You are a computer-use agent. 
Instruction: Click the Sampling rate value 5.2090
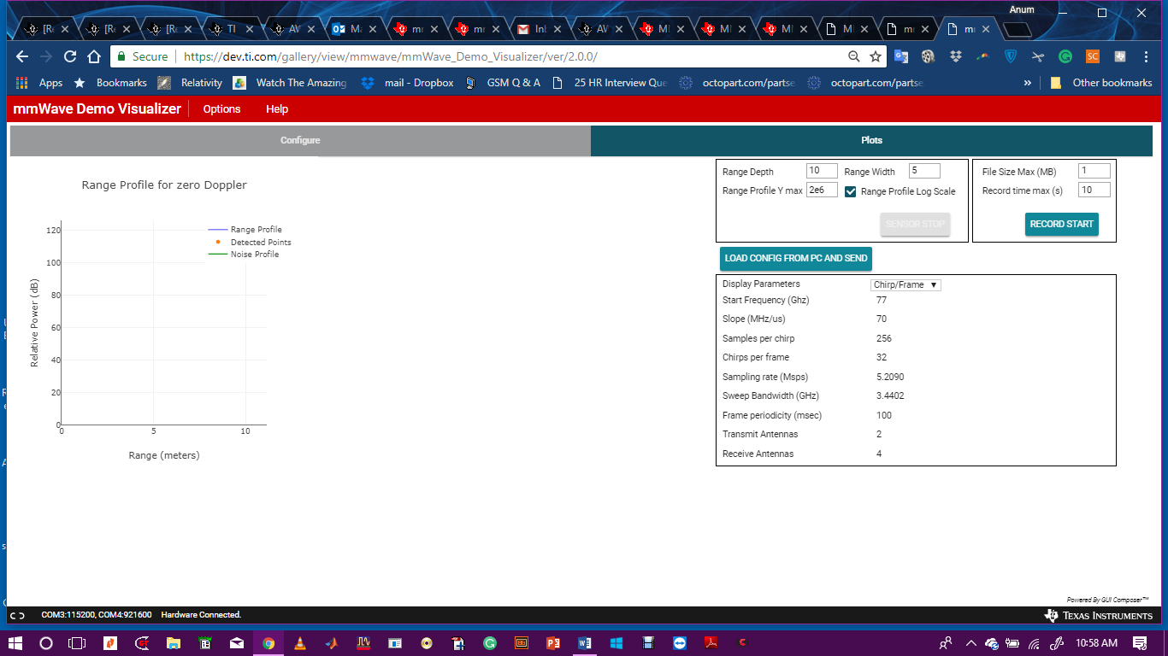890,377
